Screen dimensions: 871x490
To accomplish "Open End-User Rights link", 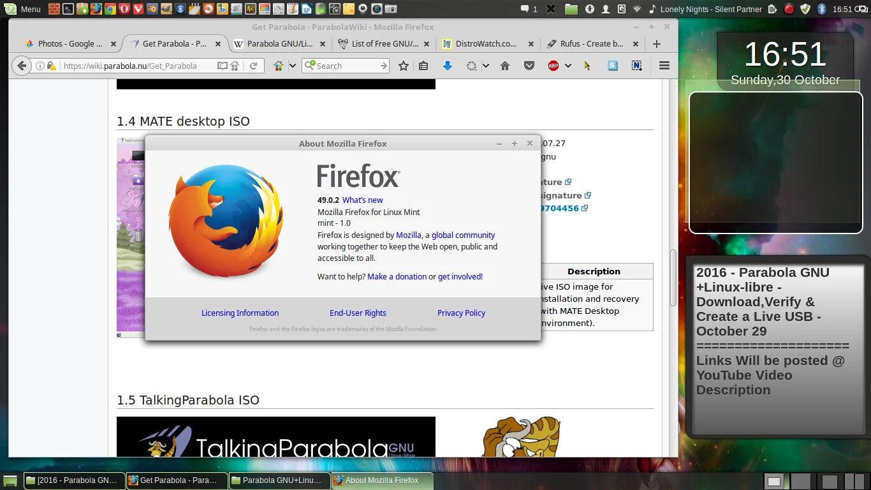I will [x=358, y=313].
